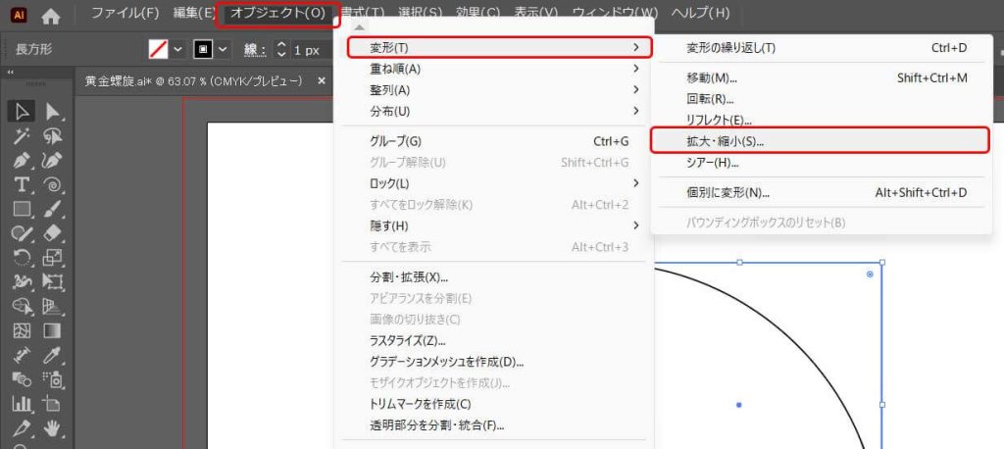Viewport: 1004px width, 449px height.
Task: Open the ヘルプ(H) menu
Action: pos(700,13)
